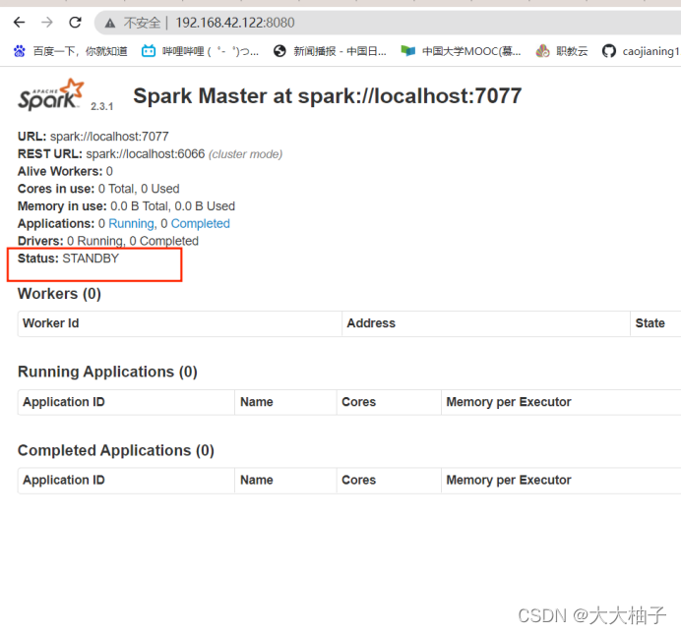Click the Cores in use line
The image size is (681, 634).
click(x=98, y=189)
